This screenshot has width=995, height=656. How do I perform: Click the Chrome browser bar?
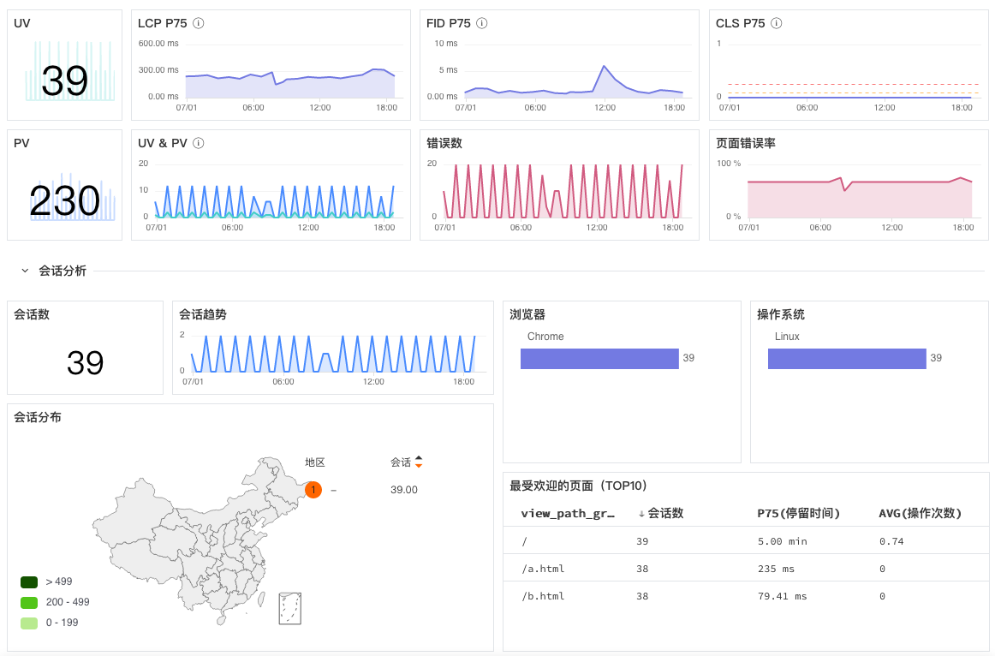click(x=599, y=359)
